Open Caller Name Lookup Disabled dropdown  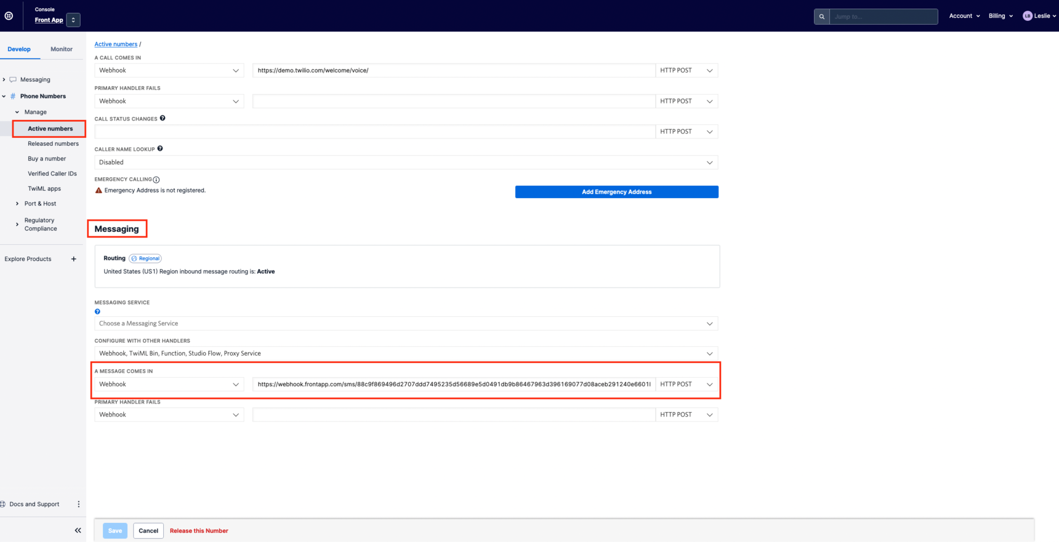tap(406, 162)
